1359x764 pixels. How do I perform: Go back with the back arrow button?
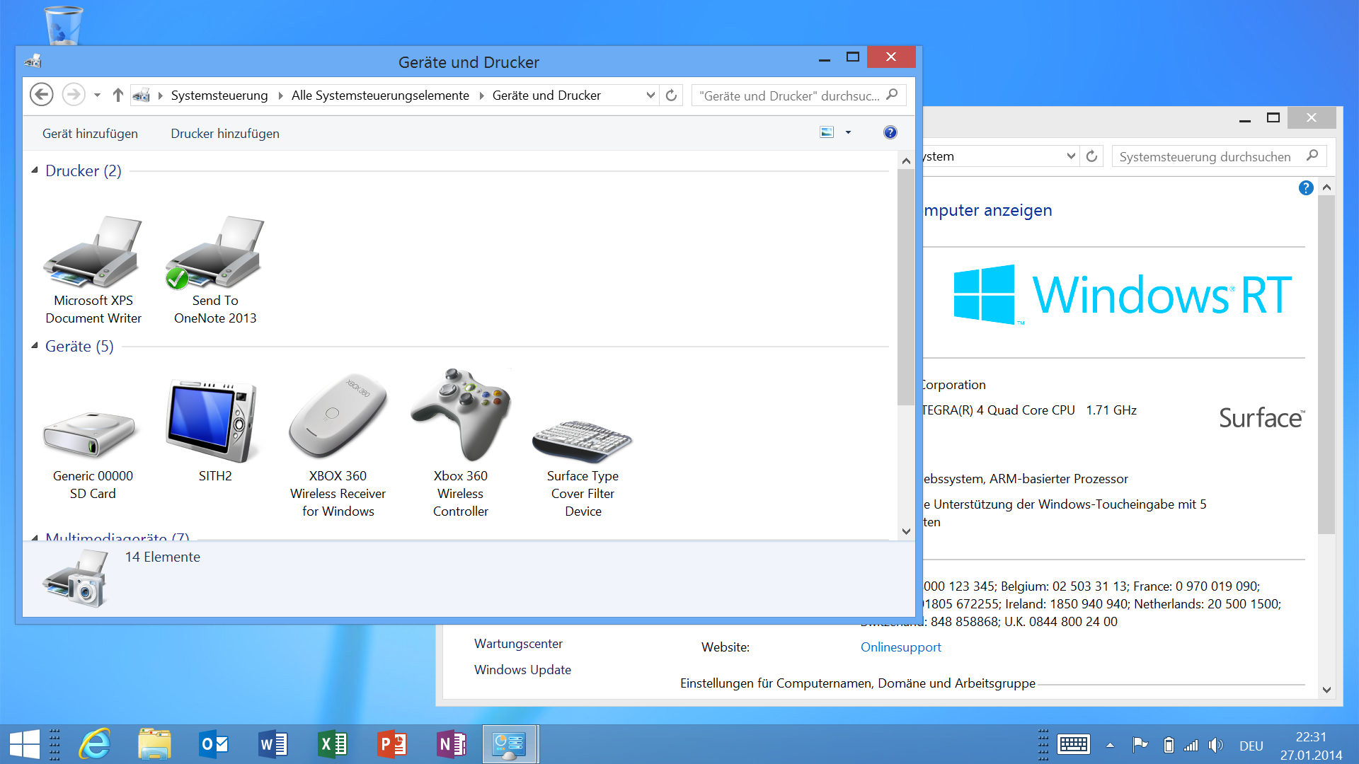point(42,94)
